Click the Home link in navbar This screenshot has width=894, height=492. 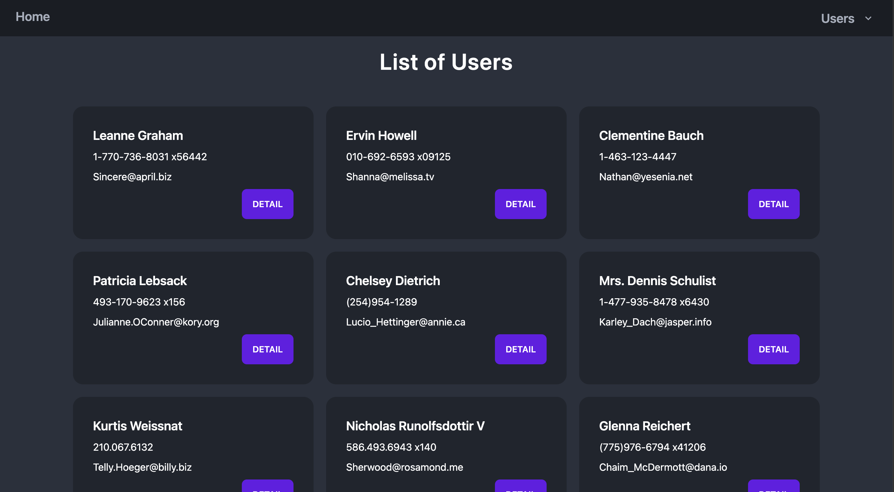click(x=33, y=17)
